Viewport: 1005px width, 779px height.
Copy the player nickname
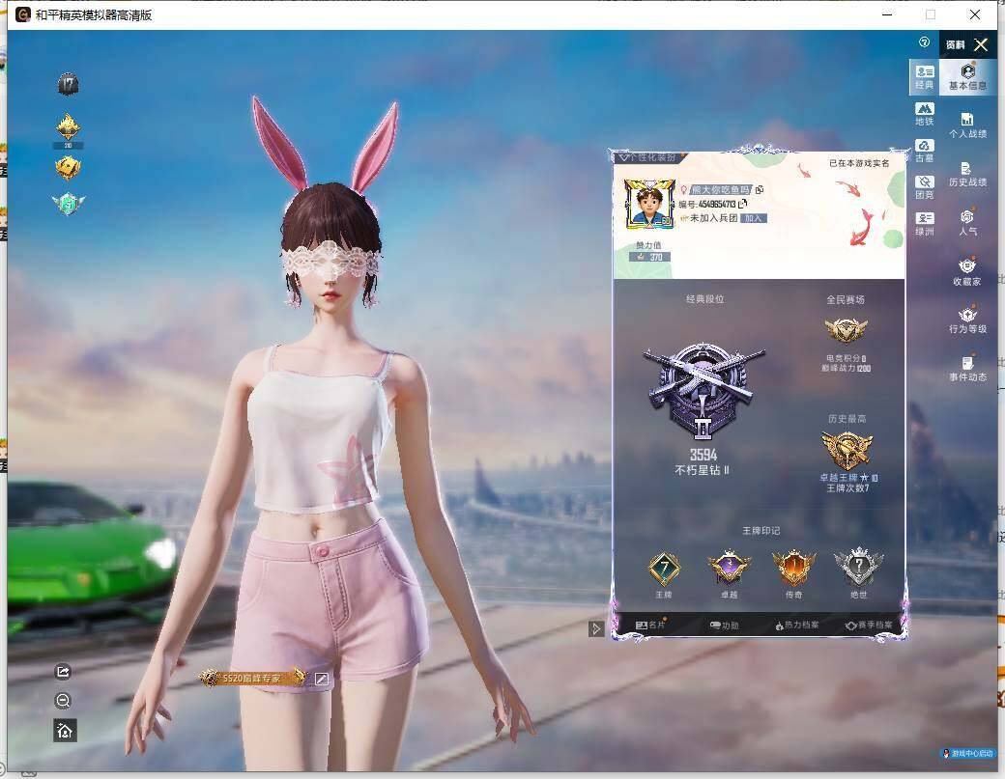[760, 189]
